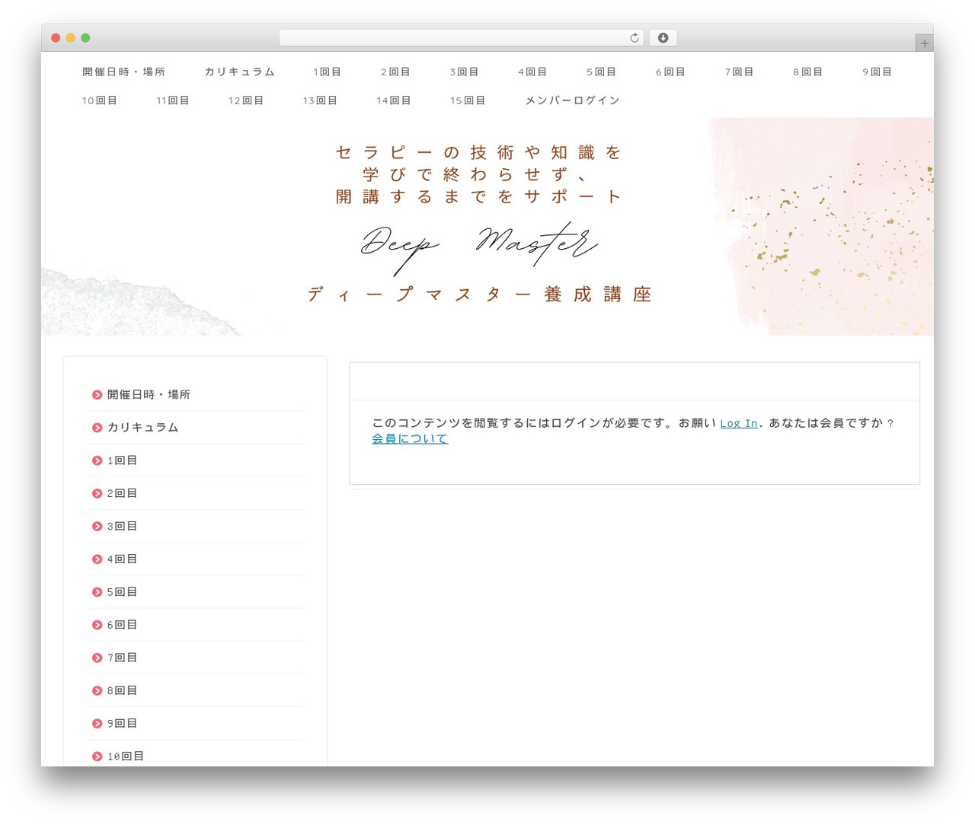Open メンバーログイン in top navigation

(572, 100)
